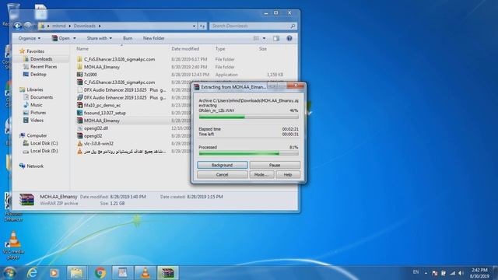Image resolution: width=498 pixels, height=280 pixels.
Task: Click the network signal tray icon
Action: point(453,273)
